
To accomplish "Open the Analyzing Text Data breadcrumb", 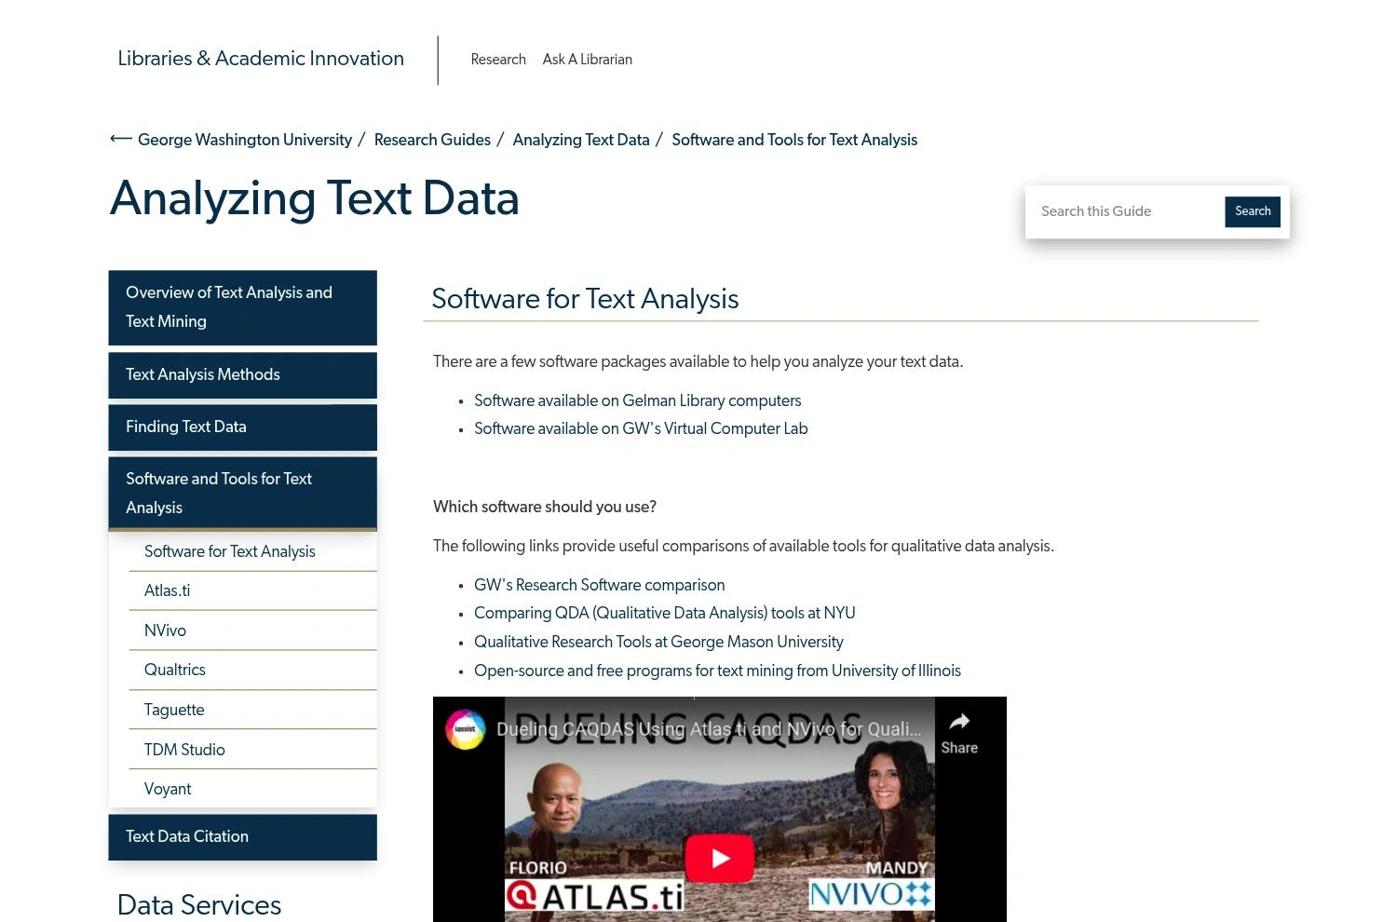I will (581, 140).
